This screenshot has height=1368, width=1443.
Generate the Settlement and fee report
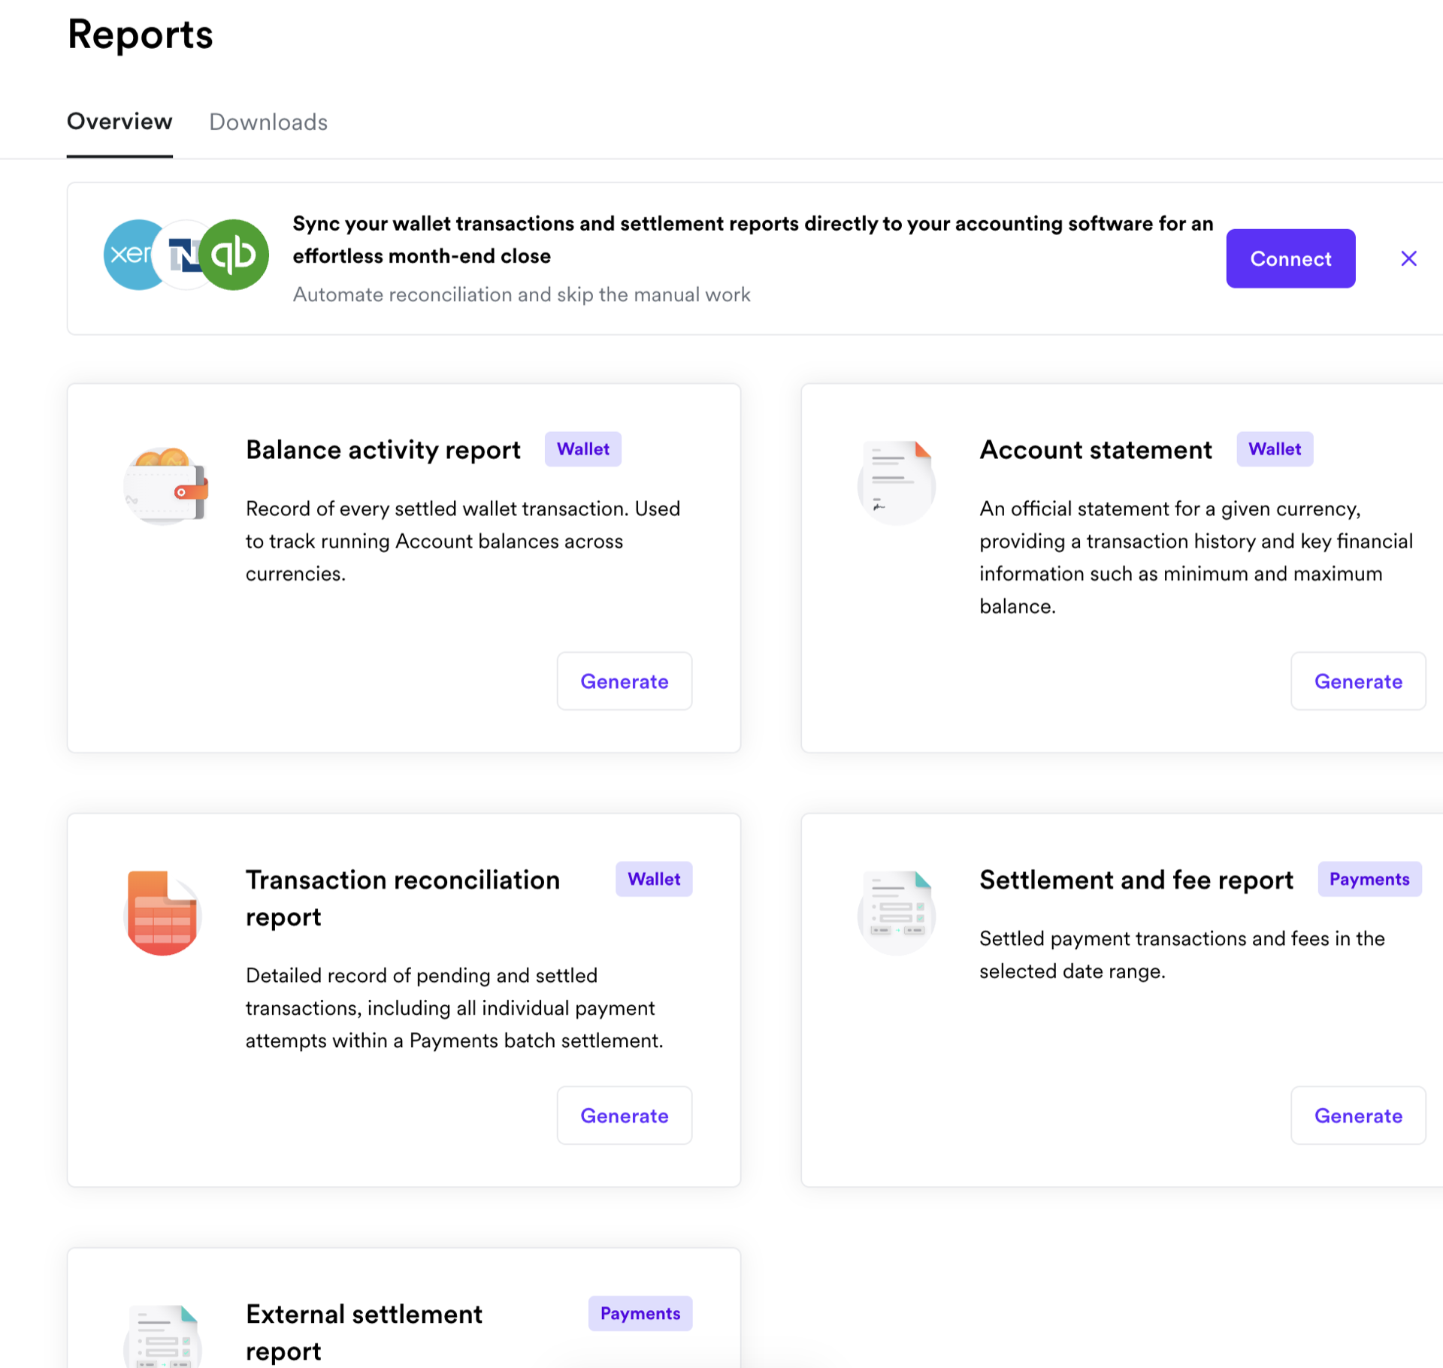1357,1116
